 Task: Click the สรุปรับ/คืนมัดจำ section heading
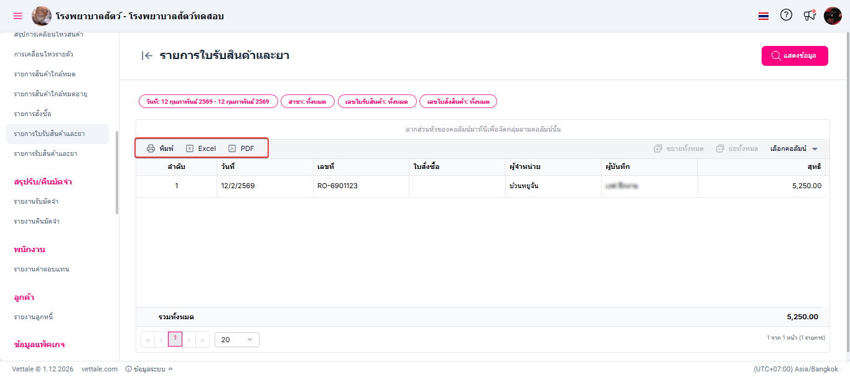coord(43,182)
